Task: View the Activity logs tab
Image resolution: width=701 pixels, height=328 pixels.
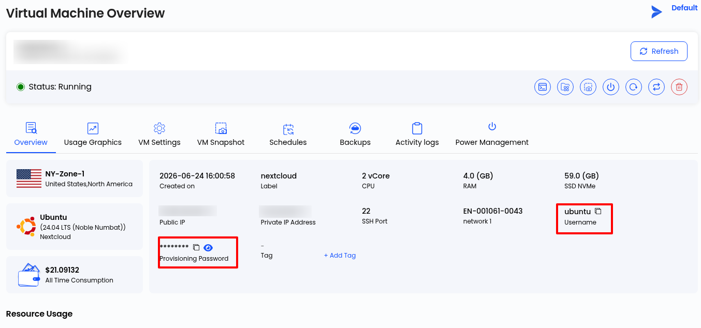Action: (417, 136)
